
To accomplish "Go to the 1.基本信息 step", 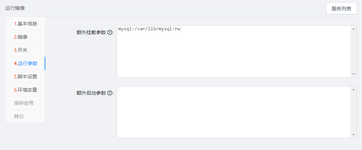I will pyautogui.click(x=25, y=24).
